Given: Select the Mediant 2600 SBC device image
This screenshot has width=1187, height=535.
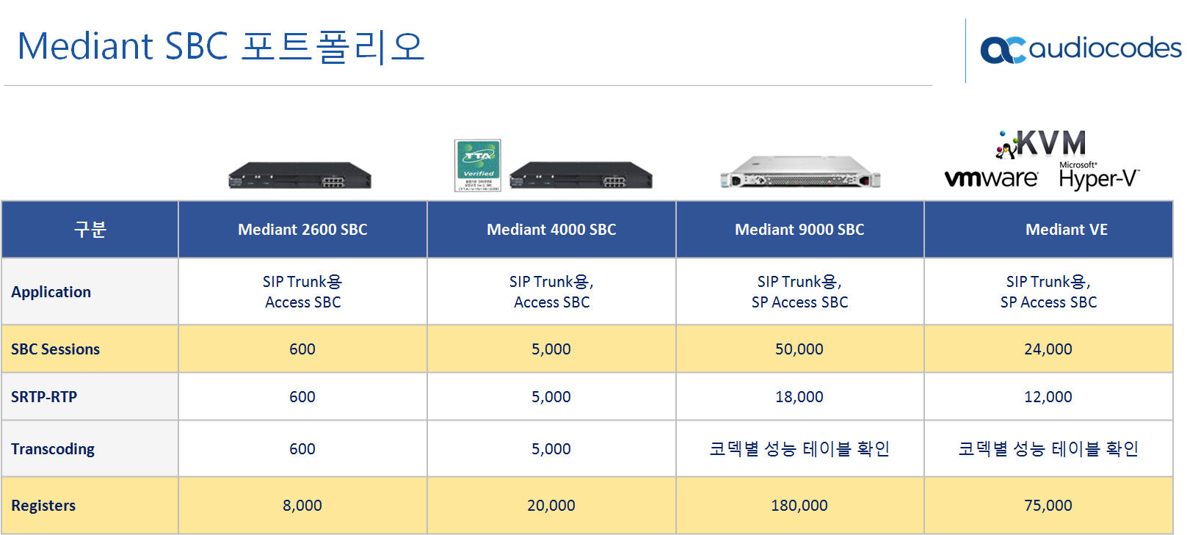Looking at the screenshot, I should tap(300, 176).
